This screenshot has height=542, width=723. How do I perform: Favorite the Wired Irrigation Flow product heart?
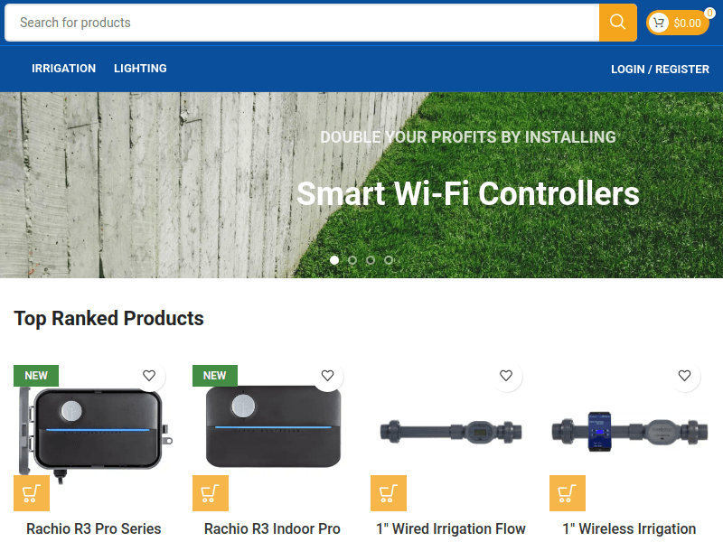(506, 376)
